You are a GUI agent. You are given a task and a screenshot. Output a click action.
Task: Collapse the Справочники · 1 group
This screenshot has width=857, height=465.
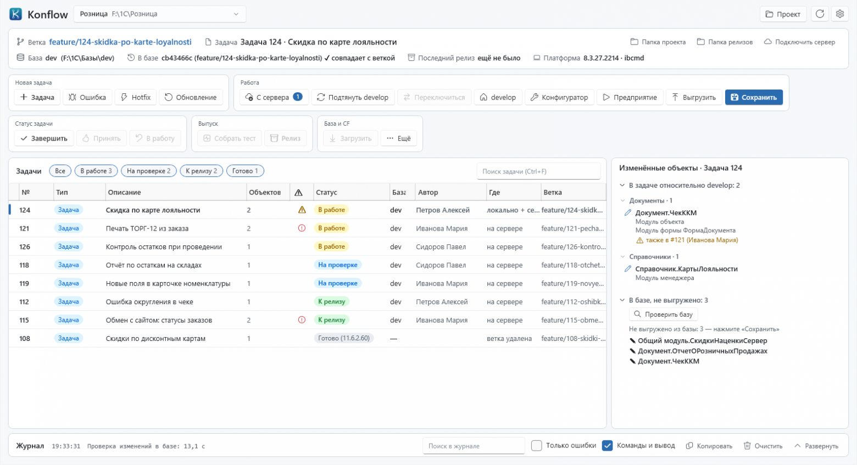coord(622,257)
